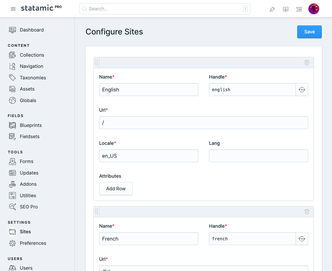Navigate to the Dashboard
This screenshot has height=271, width=332.
(x=32, y=30)
